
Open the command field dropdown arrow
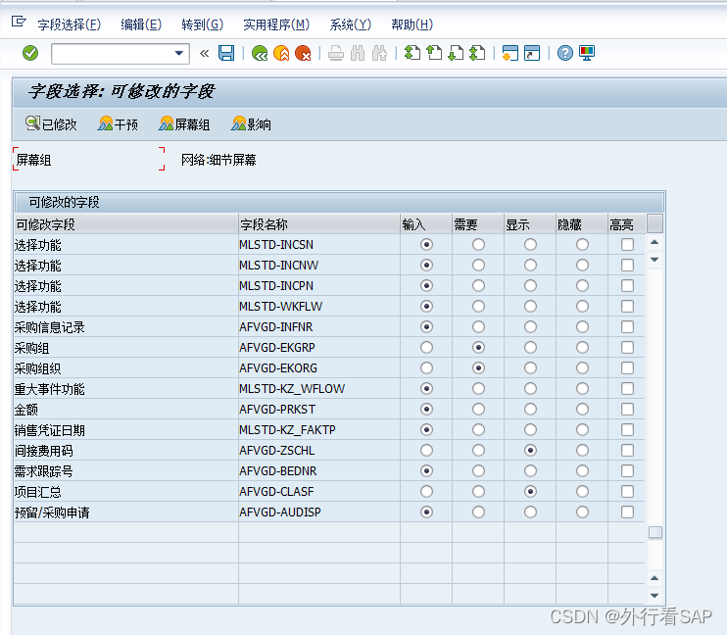(x=179, y=53)
